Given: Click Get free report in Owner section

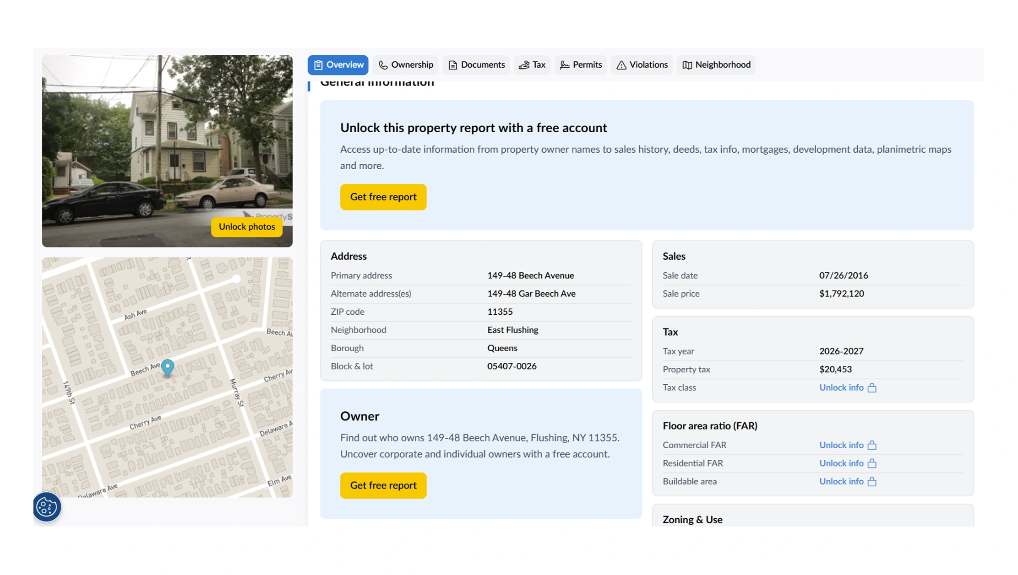Looking at the screenshot, I should click(x=383, y=486).
